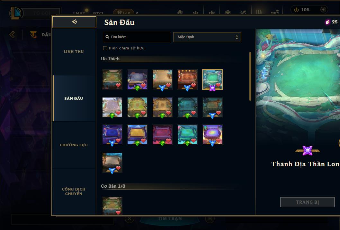The image size is (340, 230).
Task: Click the TFT logo icon near ĐẤU
Action: click(33, 34)
